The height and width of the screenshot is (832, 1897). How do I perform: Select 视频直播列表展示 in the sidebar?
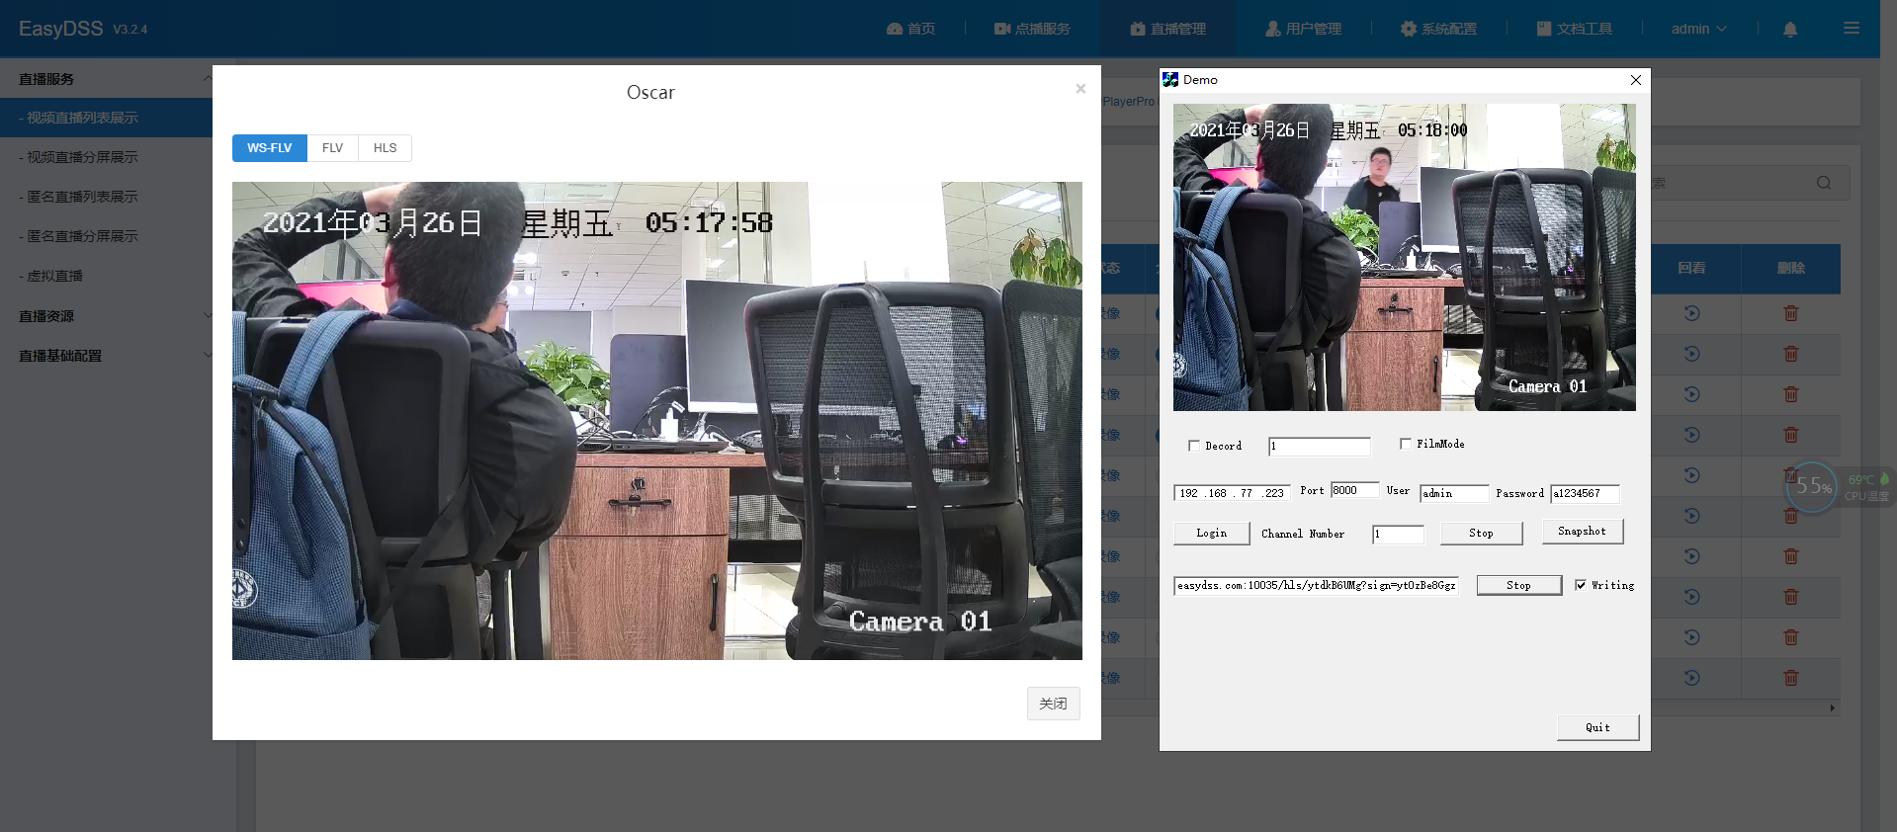point(106,118)
